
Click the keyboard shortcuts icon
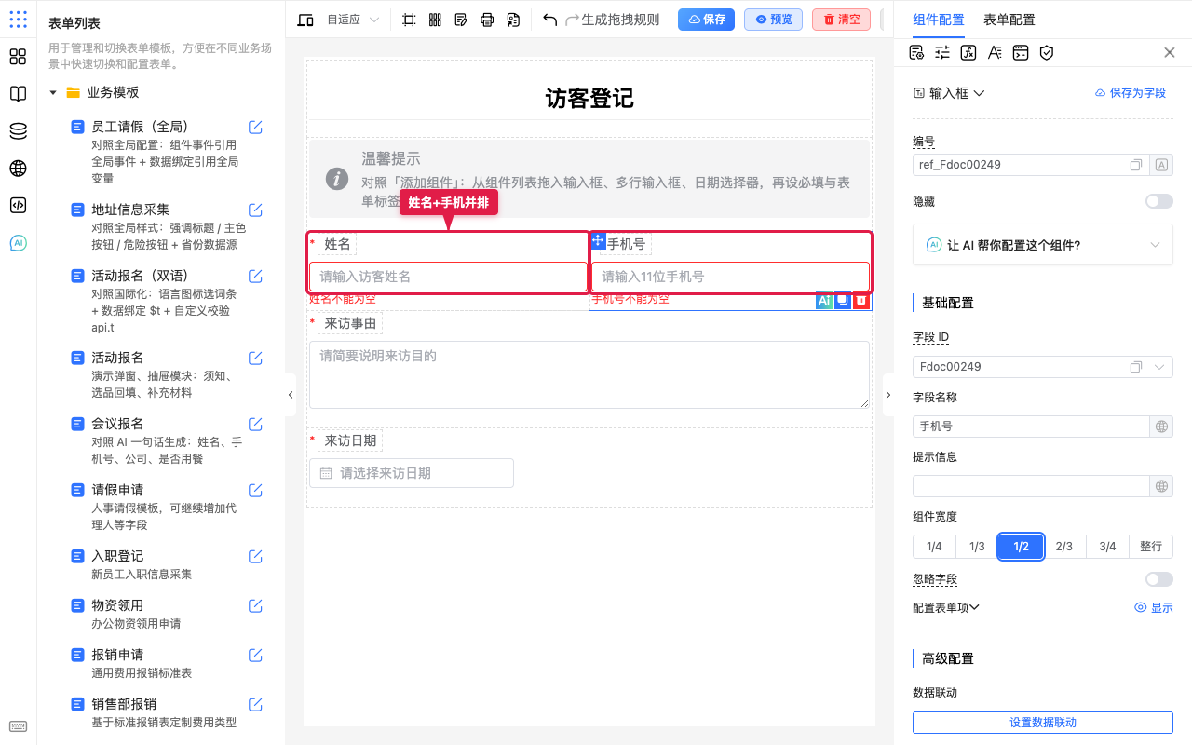pos(18,726)
